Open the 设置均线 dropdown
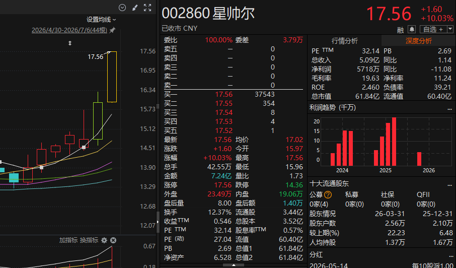Viewport: 456px width, 268px height. (x=101, y=20)
